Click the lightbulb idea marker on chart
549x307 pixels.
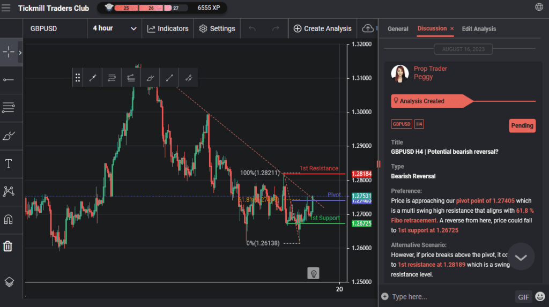pyautogui.click(x=314, y=273)
